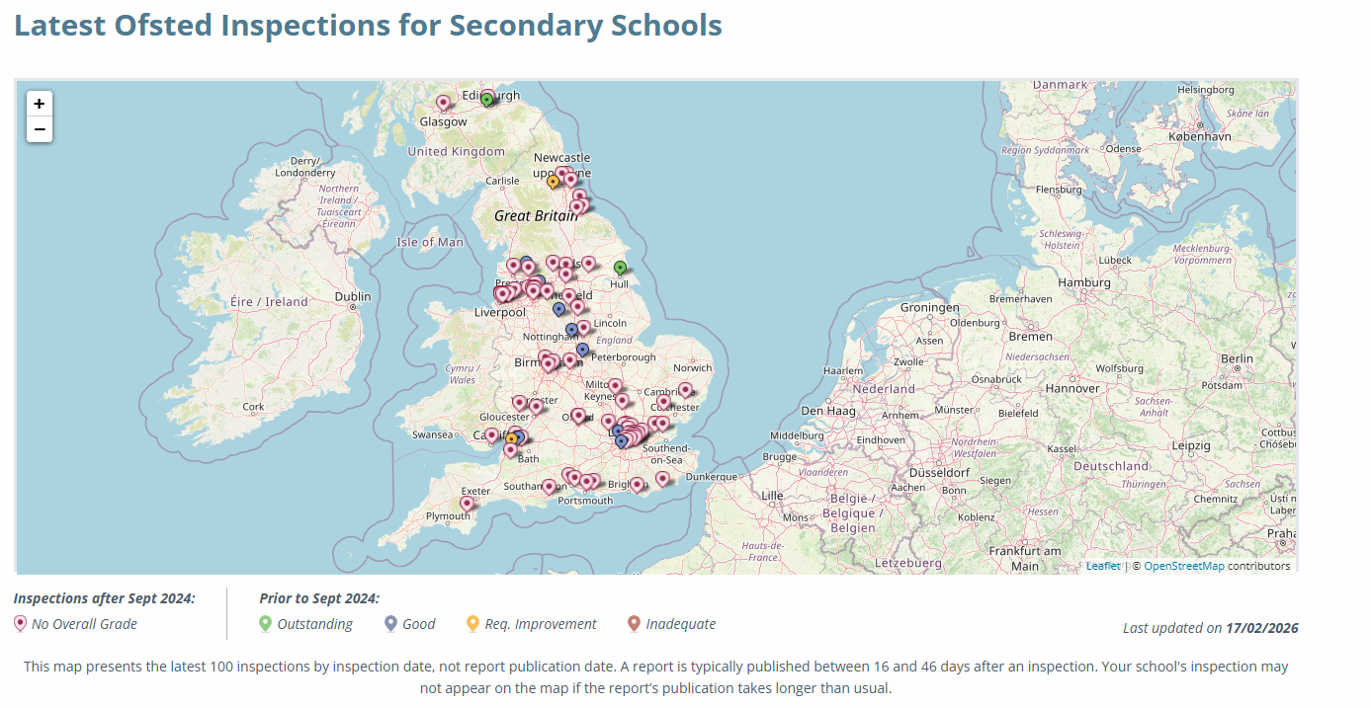Image resolution: width=1371 pixels, height=708 pixels.
Task: Zoom in on the map
Action: (x=40, y=104)
